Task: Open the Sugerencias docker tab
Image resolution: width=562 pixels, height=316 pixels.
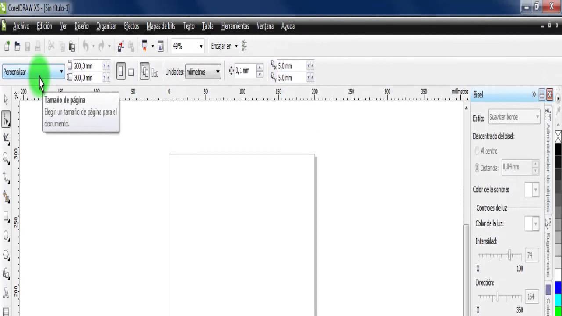Action: pos(548,248)
